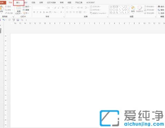Open the Font group dialog launcher
This screenshot has height=128, width=165.
(x=64, y=17)
